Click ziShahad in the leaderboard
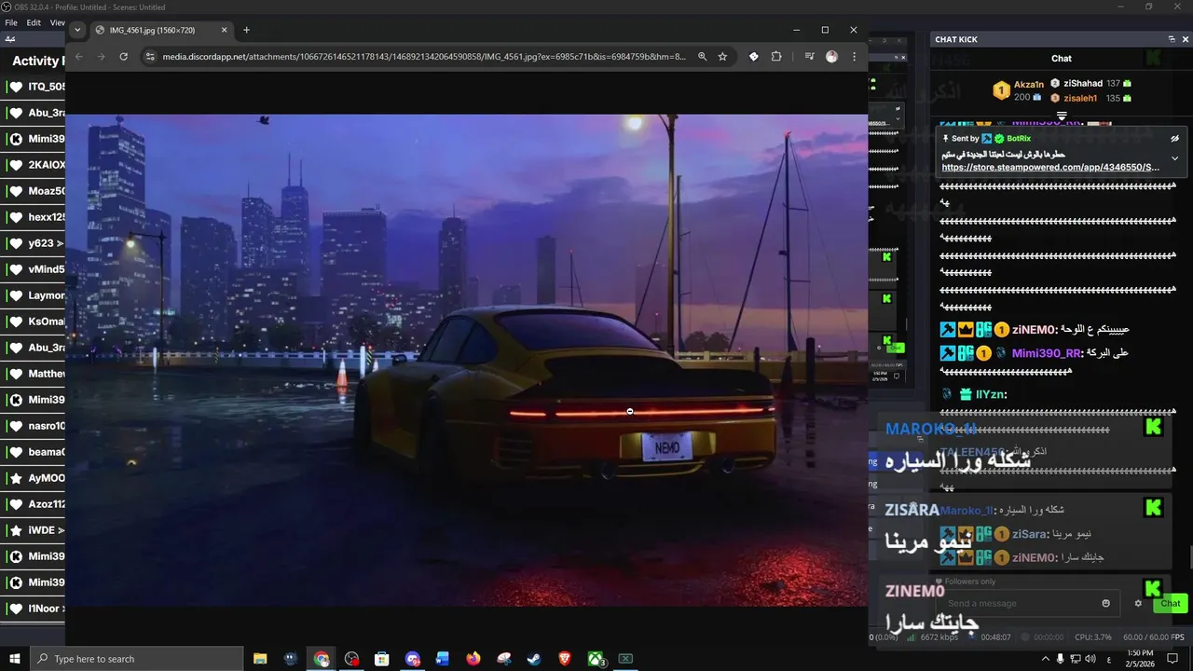The height and width of the screenshot is (671, 1193). click(1082, 83)
